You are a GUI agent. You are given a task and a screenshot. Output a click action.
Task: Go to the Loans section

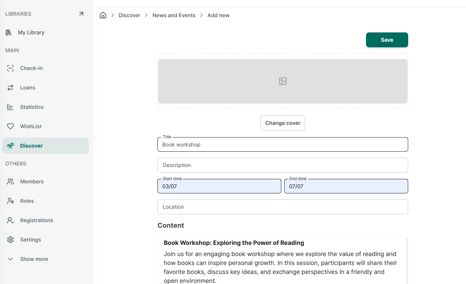[x=46, y=88]
